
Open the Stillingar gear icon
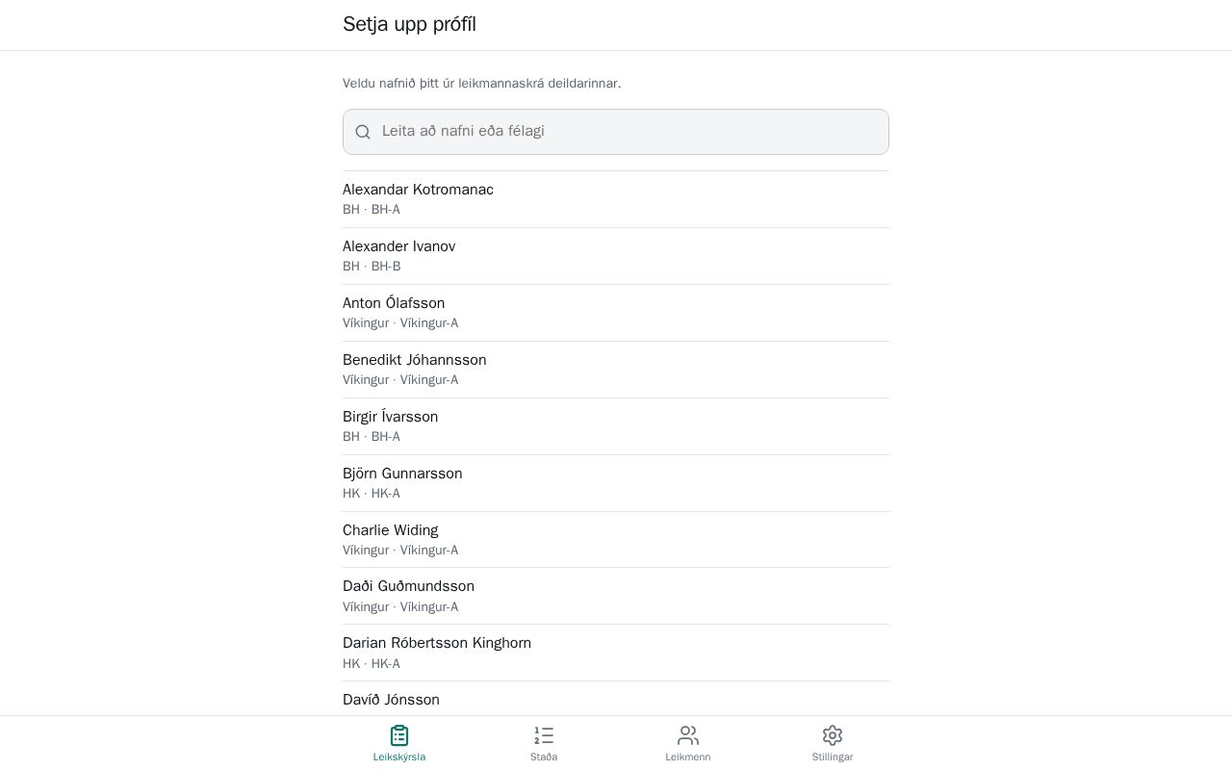(833, 735)
